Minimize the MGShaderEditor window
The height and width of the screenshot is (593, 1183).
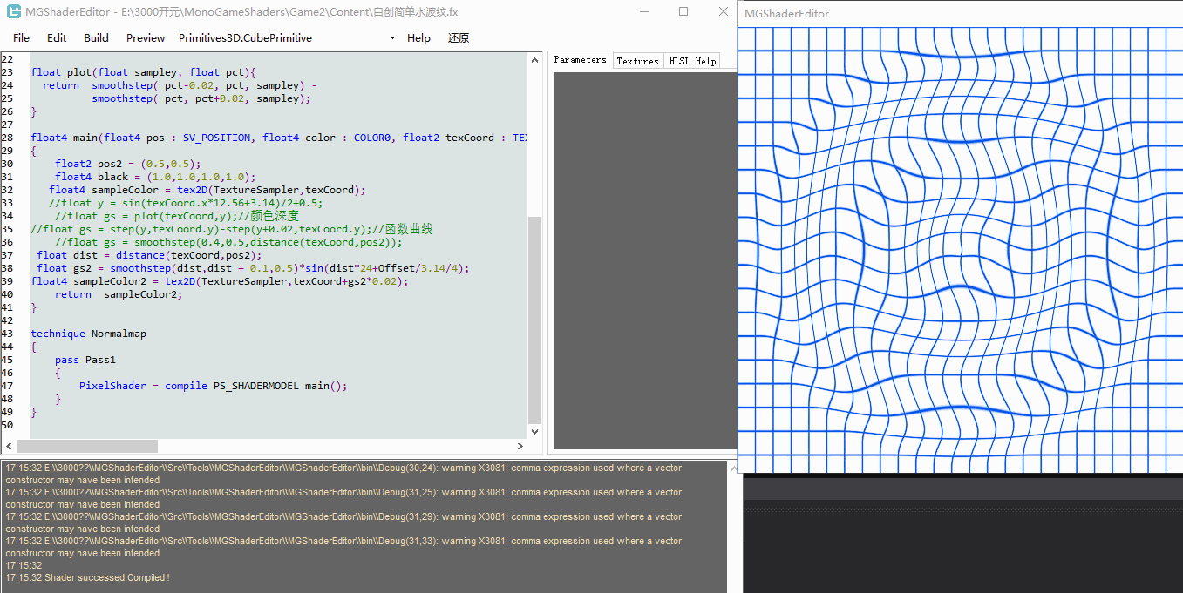tap(644, 12)
